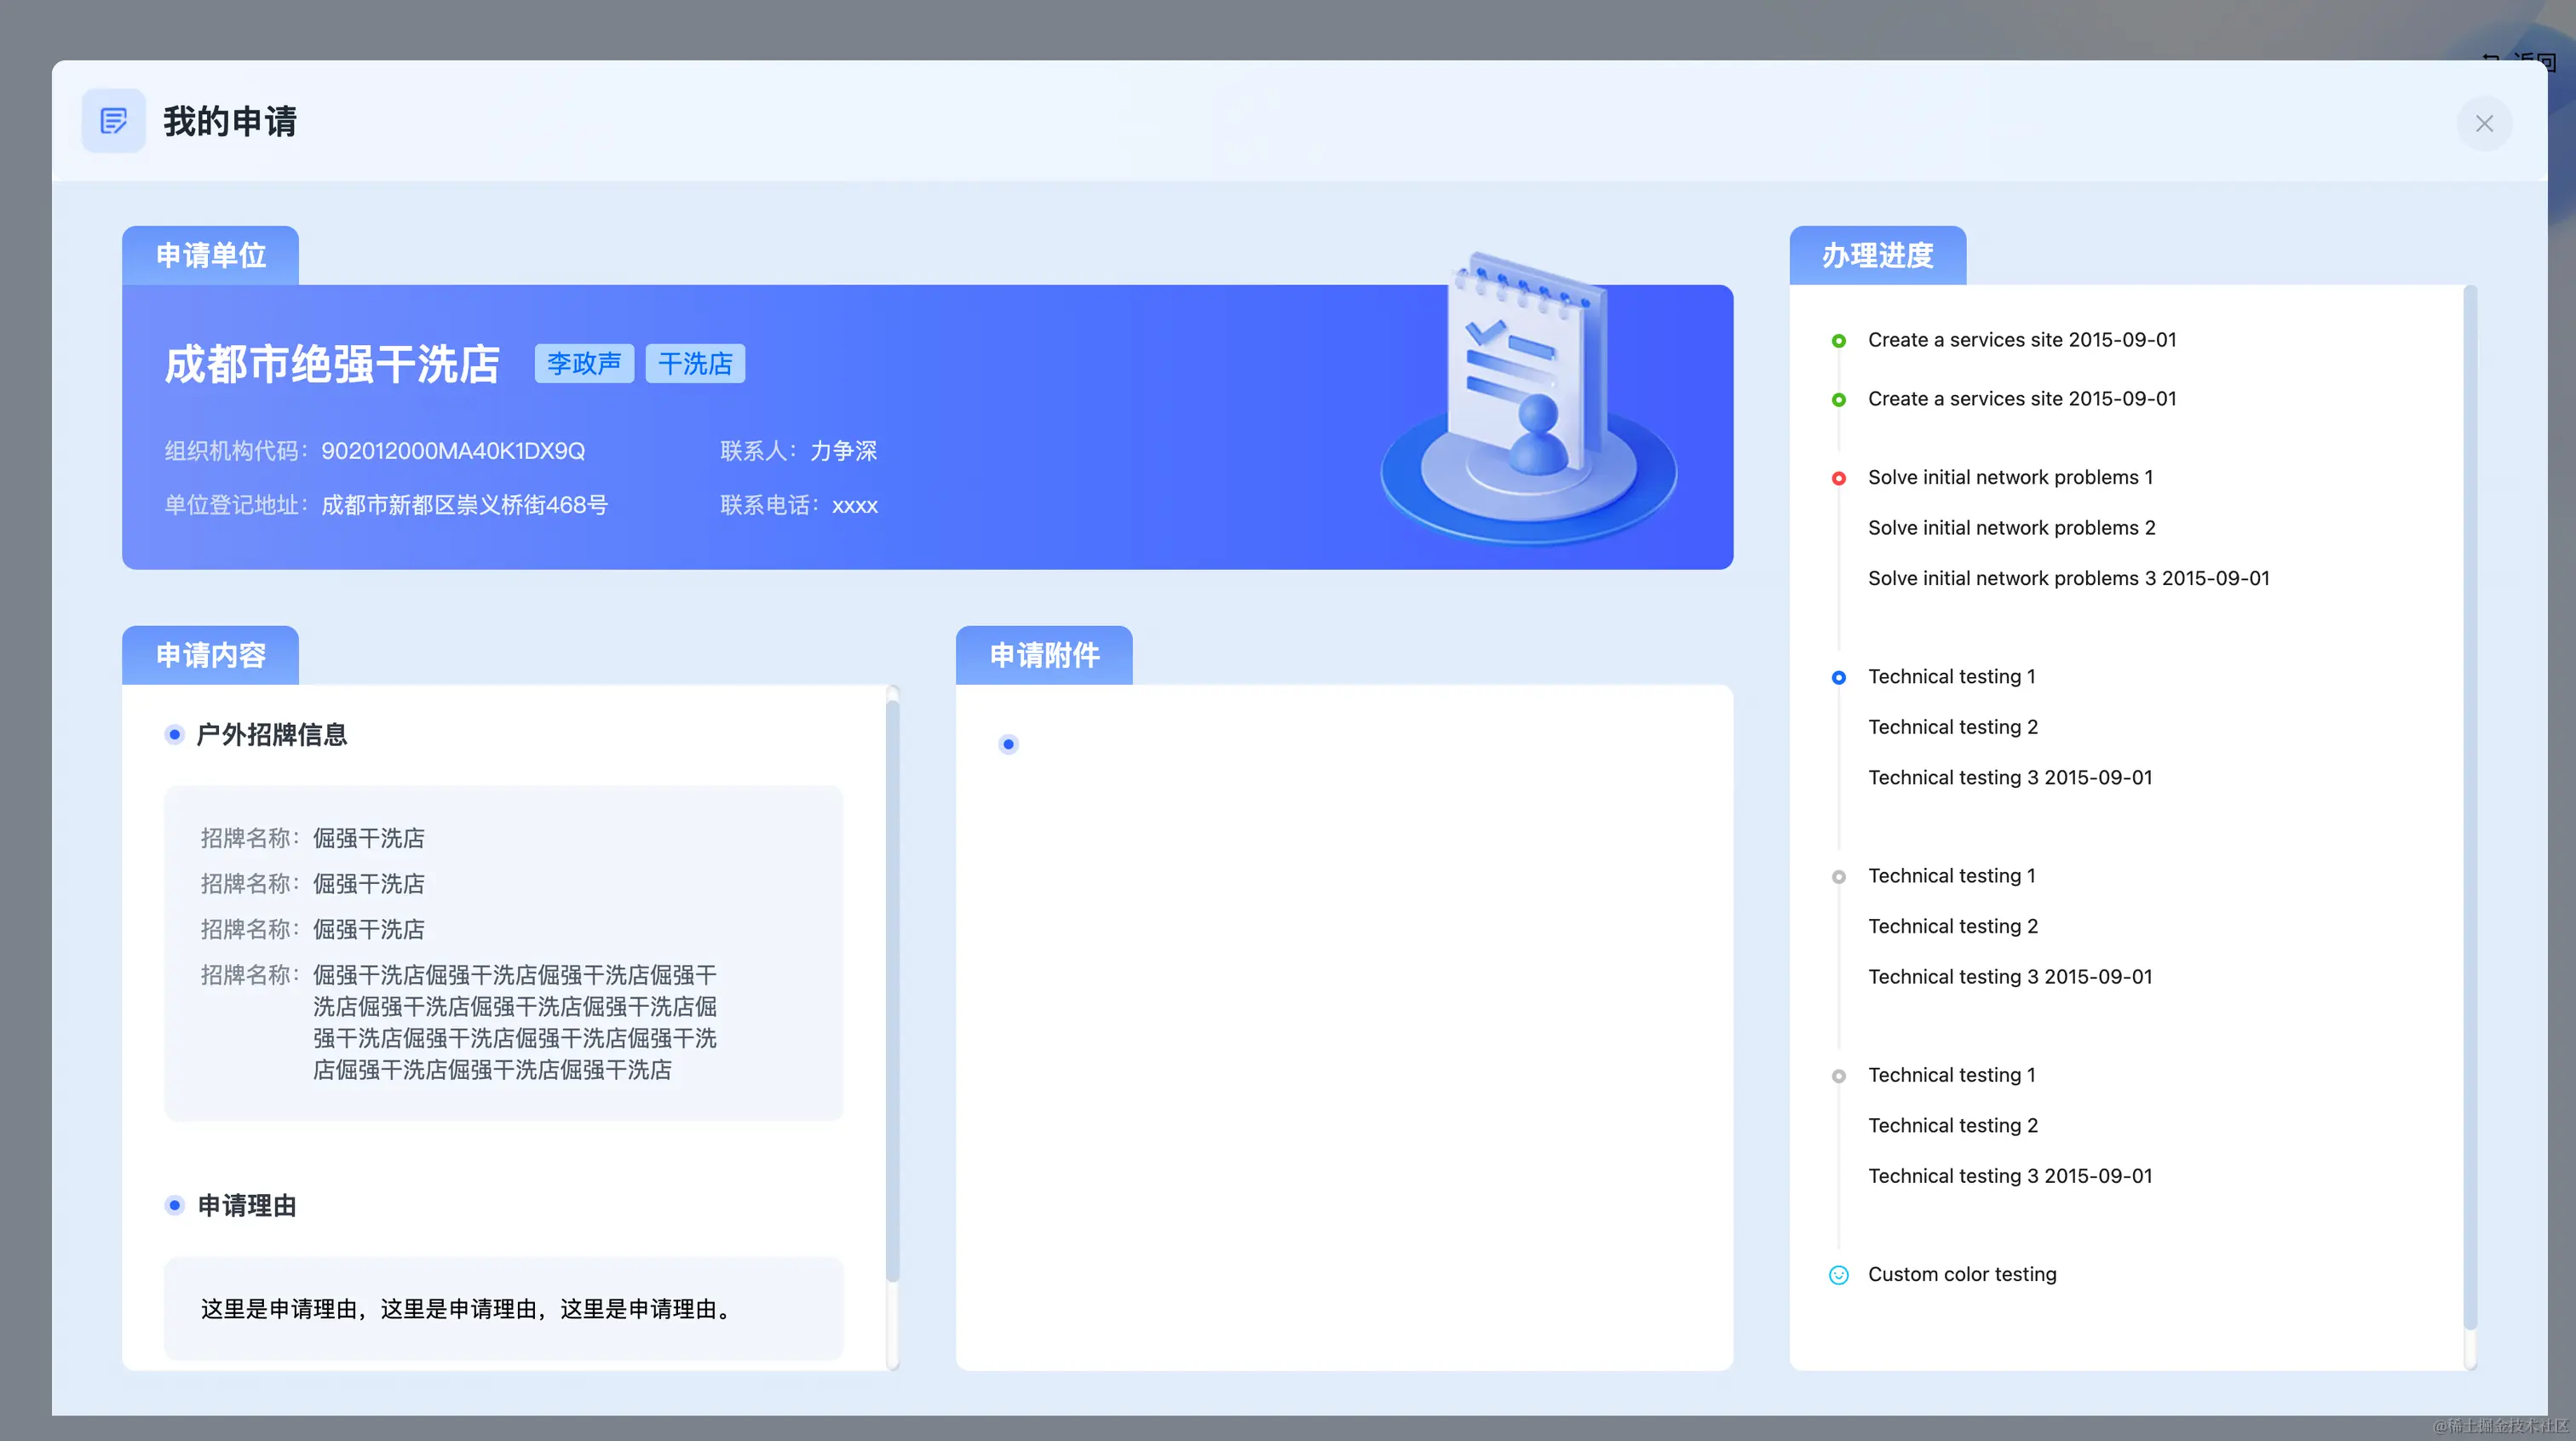The width and height of the screenshot is (2576, 1441).
Task: Click the 李政声 tag
Action: pyautogui.click(x=584, y=363)
